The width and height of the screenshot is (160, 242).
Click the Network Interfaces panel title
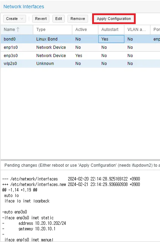tap(24, 7)
